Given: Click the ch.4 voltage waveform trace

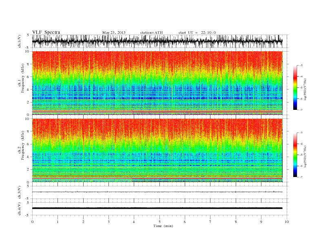Looking at the screenshot, I should pyautogui.click(x=157, y=208).
